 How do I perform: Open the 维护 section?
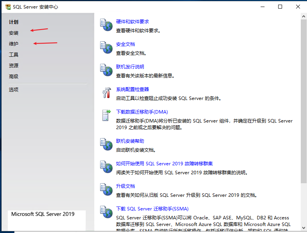coord(14,44)
